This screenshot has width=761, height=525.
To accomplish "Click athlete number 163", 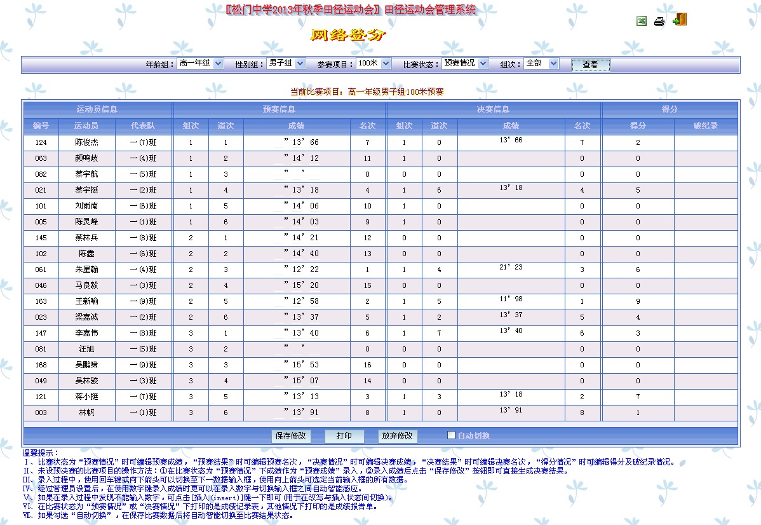I will 41,301.
